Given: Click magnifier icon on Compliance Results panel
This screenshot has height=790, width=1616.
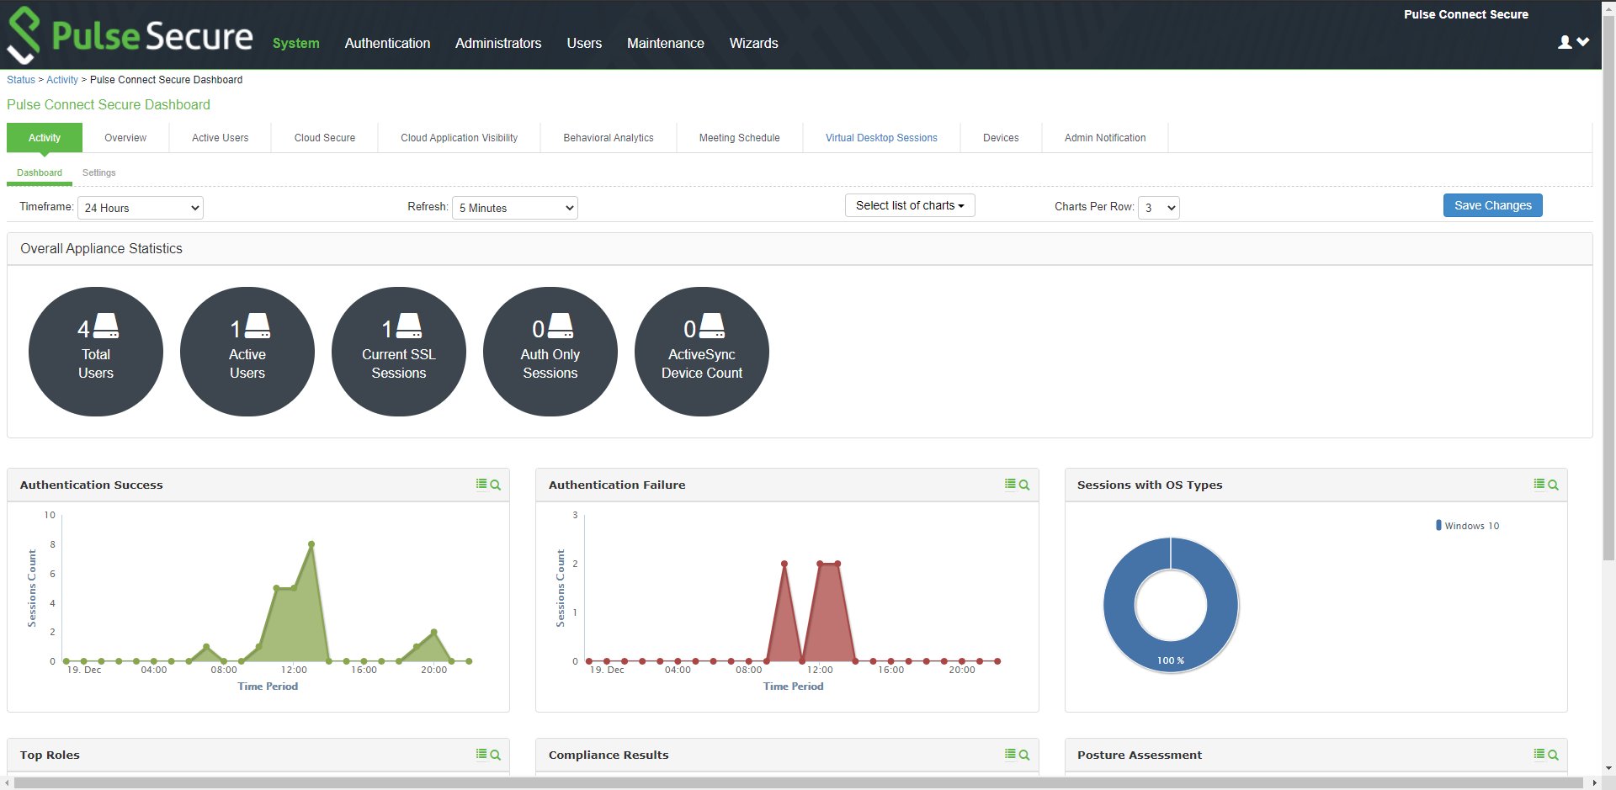Looking at the screenshot, I should [x=1024, y=755].
